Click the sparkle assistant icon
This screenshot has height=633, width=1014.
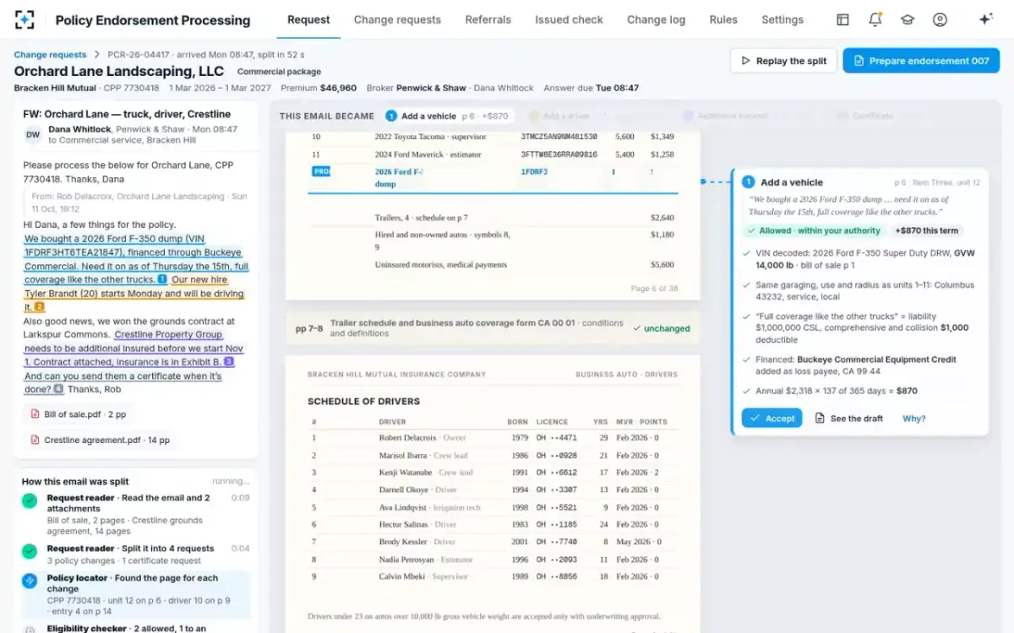(985, 19)
